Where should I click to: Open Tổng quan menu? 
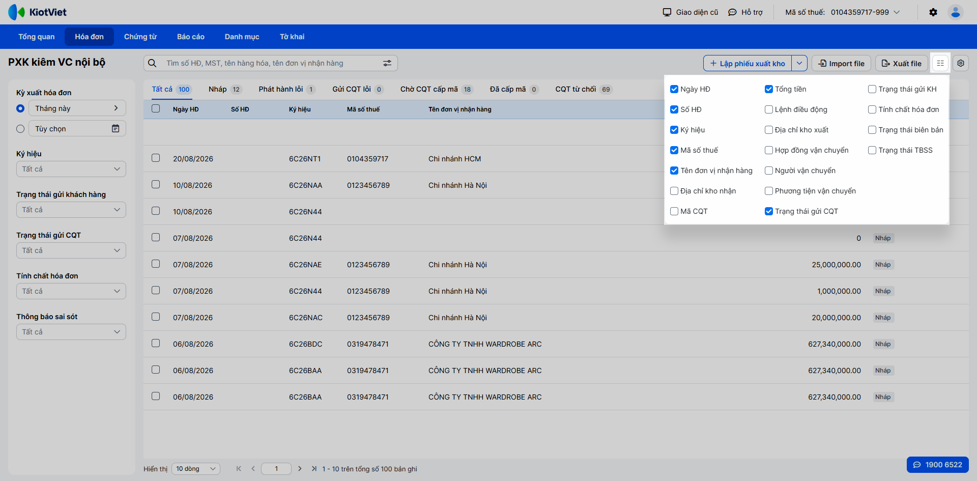pos(37,37)
